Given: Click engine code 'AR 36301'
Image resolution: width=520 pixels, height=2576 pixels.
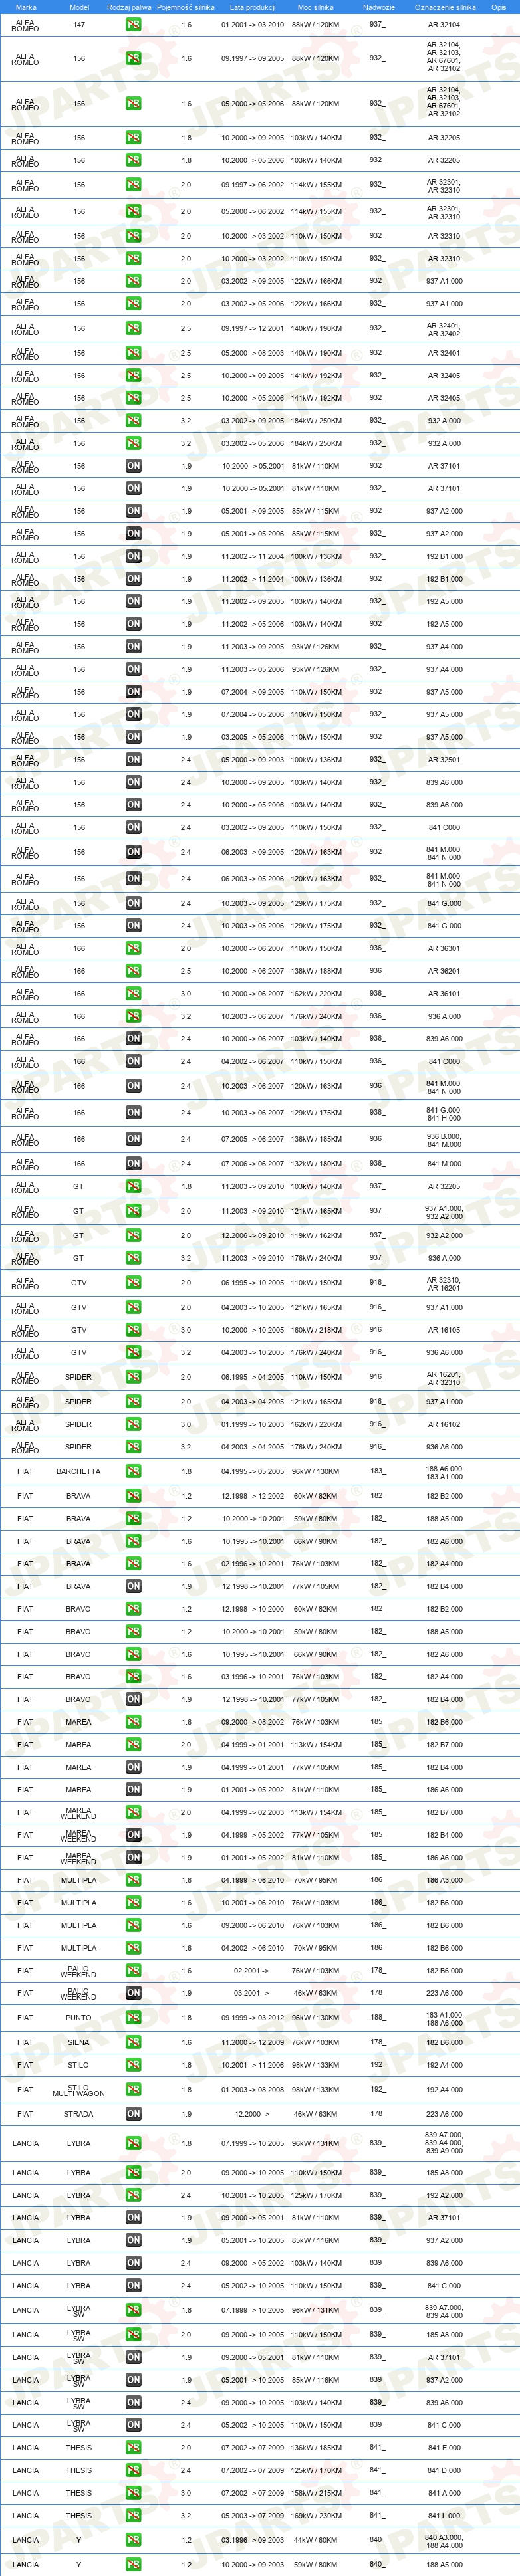Looking at the screenshot, I should 444,948.
